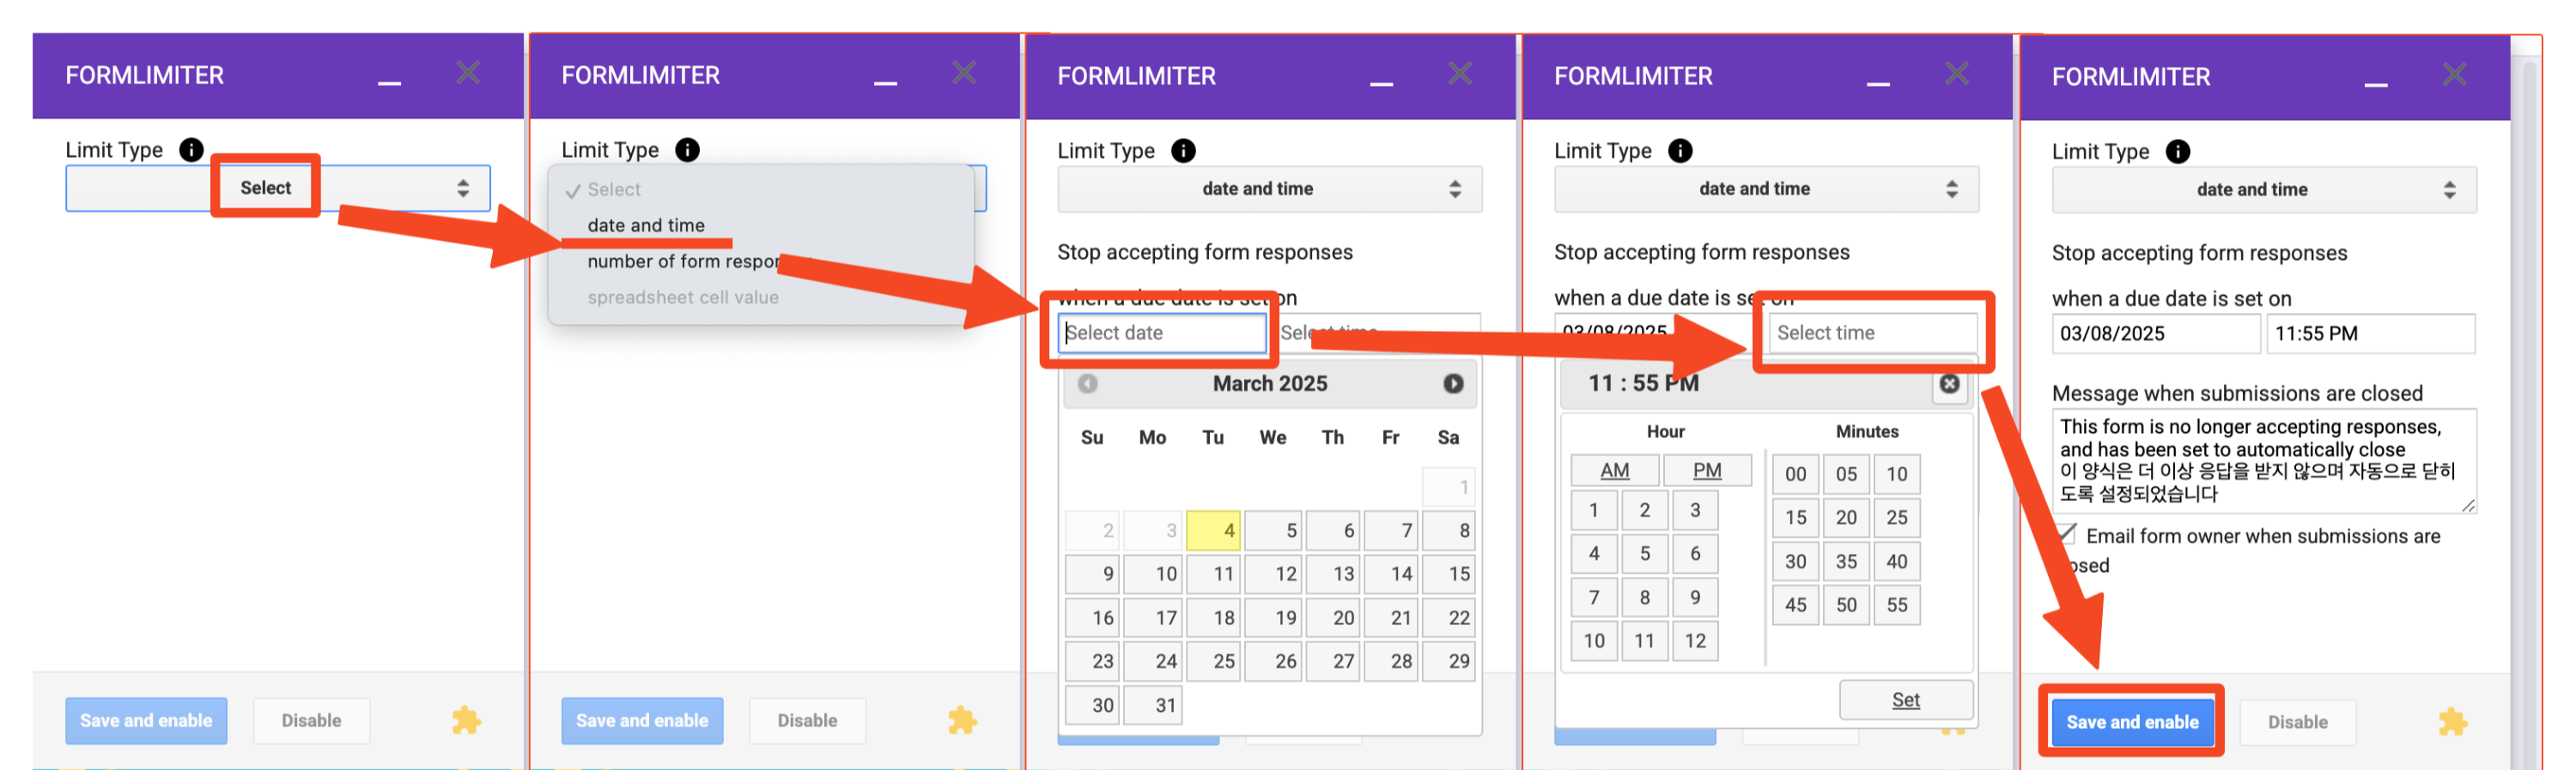Click the Set button on the time picker

(x=1905, y=699)
